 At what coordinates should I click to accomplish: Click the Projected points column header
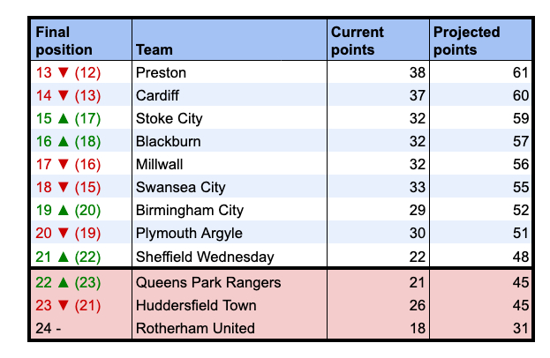pos(465,41)
